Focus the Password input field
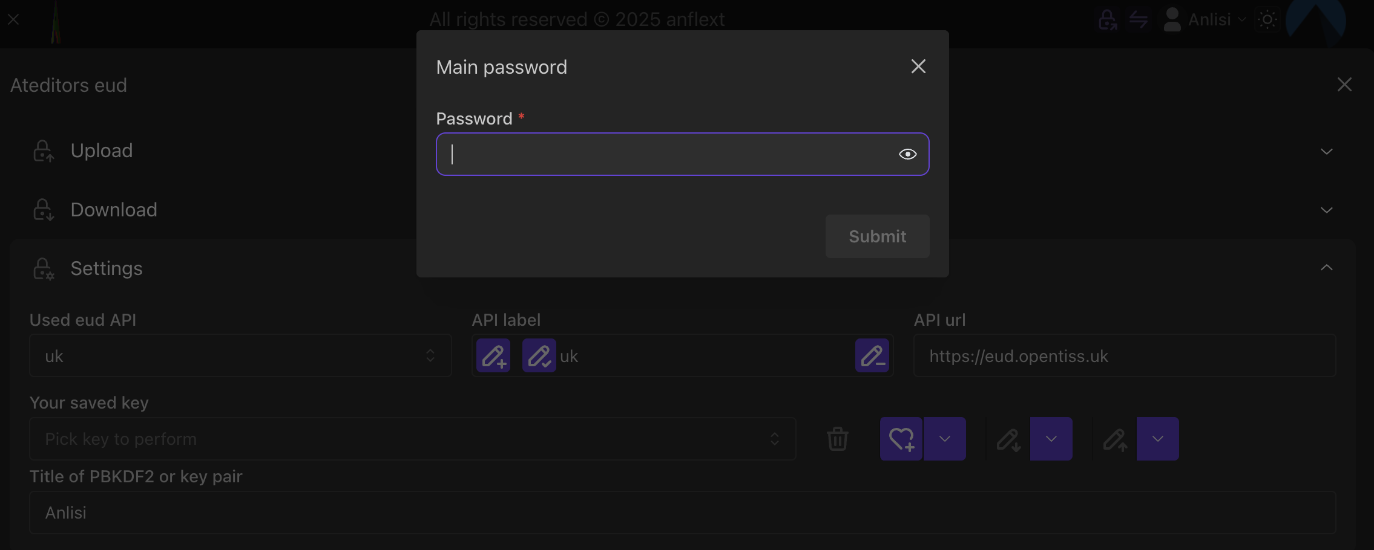This screenshot has height=550, width=1374. click(x=666, y=154)
